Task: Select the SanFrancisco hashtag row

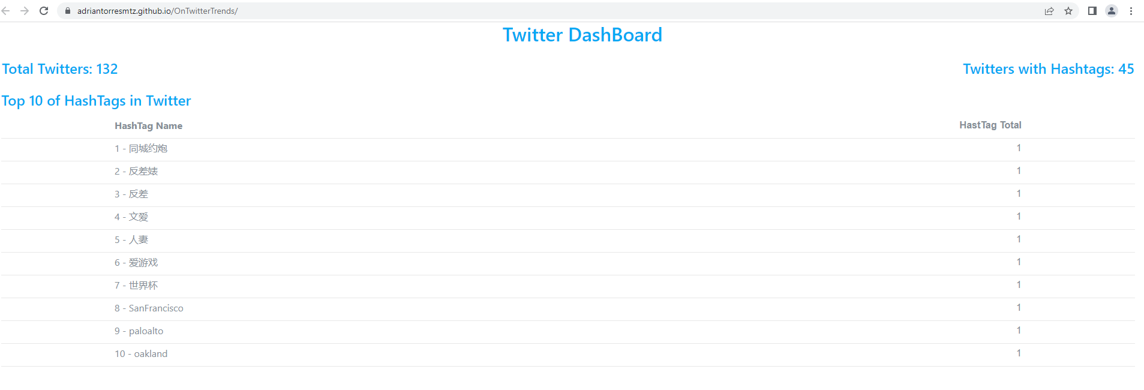Action: tap(149, 308)
